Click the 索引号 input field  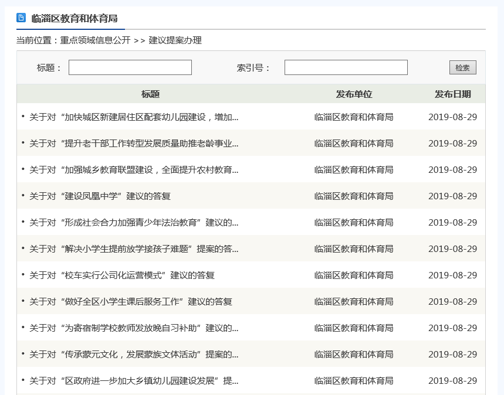point(346,67)
